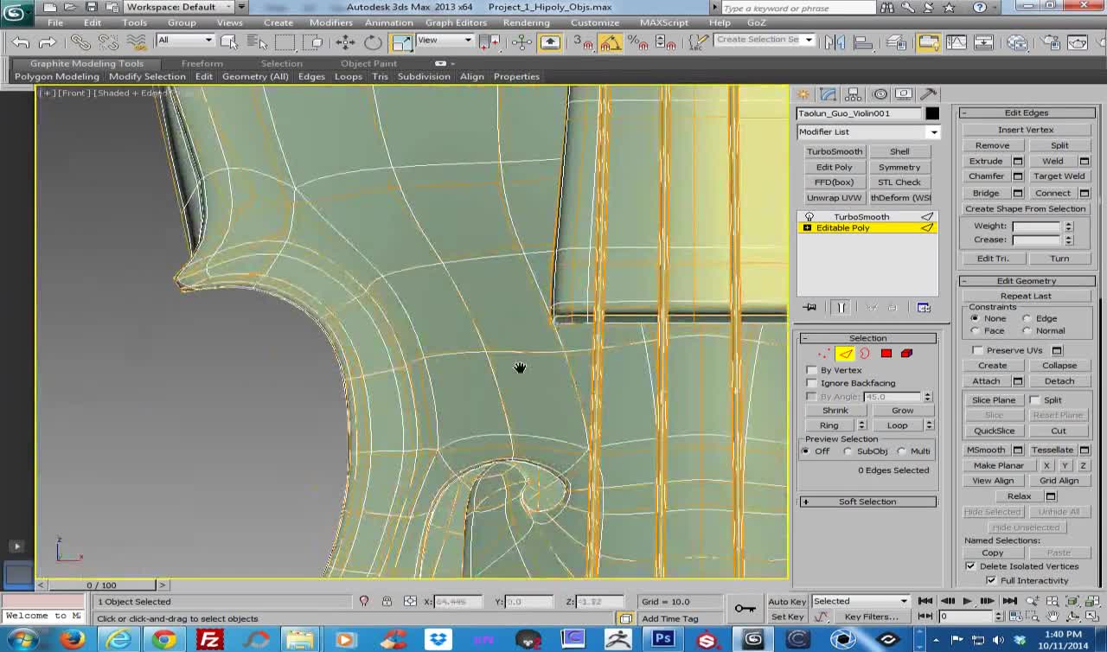The image size is (1107, 652).
Task: Activate the Select and Rotate tool
Action: pos(373,42)
